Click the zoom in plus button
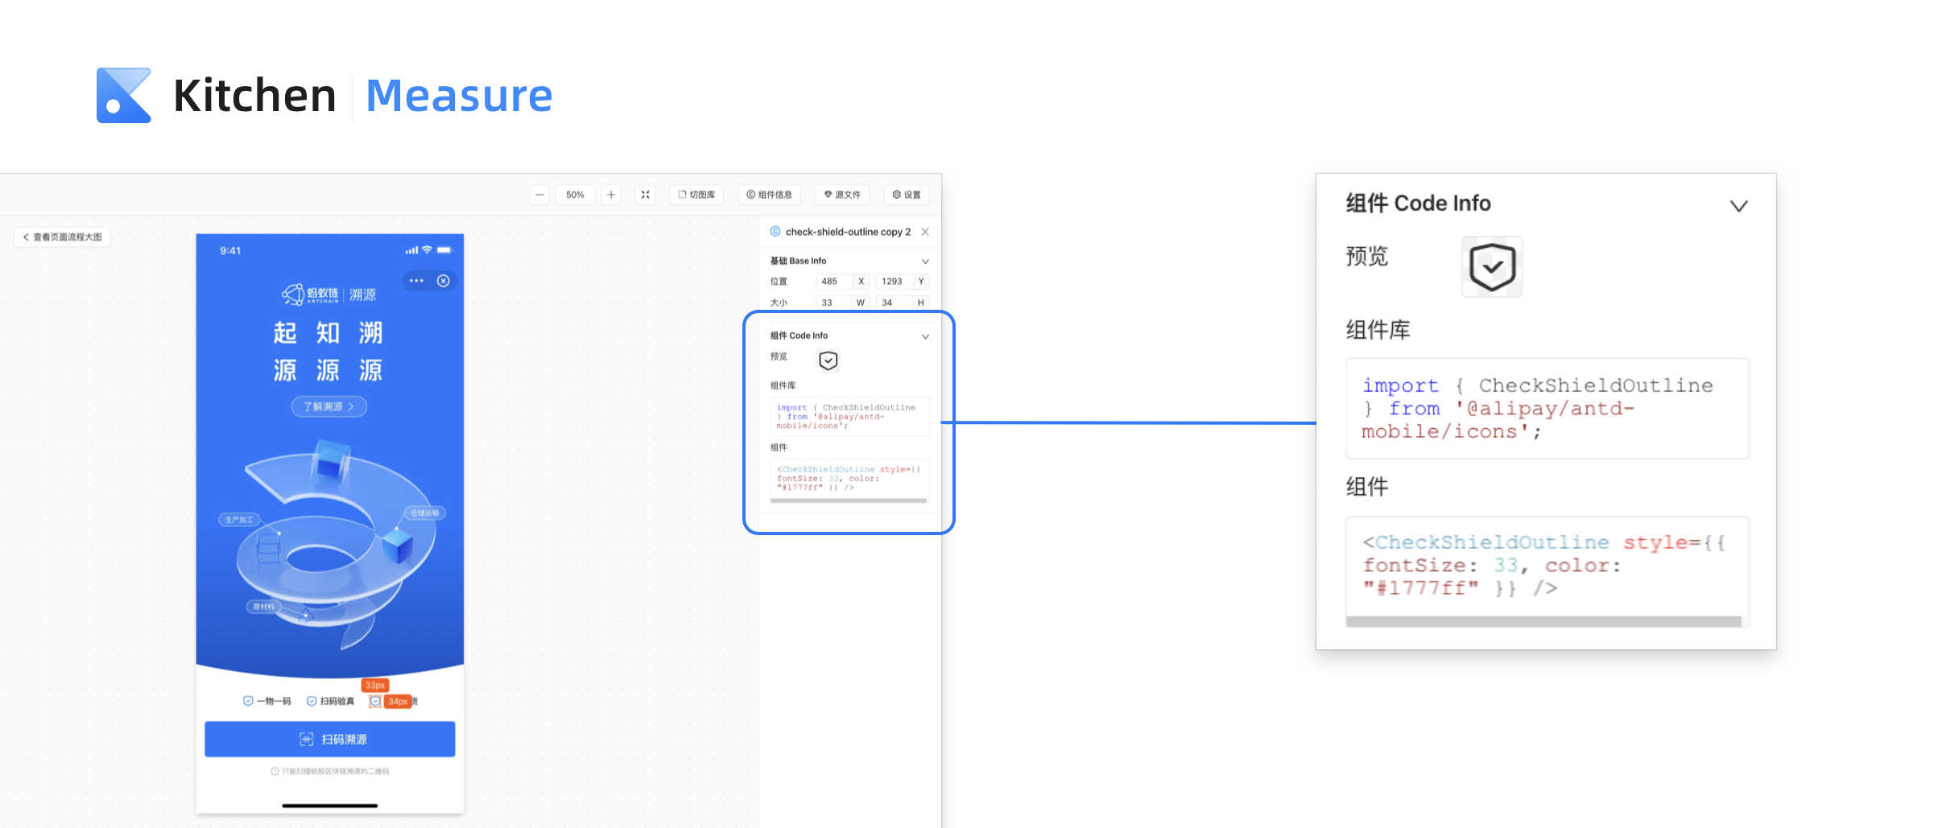The height and width of the screenshot is (828, 1942). (x=611, y=195)
